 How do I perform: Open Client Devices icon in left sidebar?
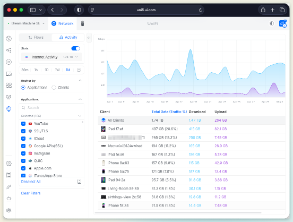coord(9,74)
